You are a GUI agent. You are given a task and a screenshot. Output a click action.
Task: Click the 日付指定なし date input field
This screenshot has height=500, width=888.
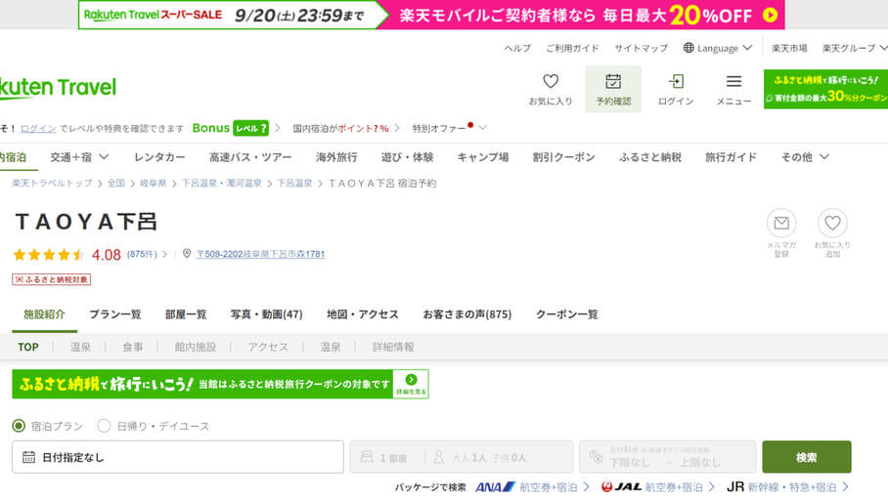178,457
